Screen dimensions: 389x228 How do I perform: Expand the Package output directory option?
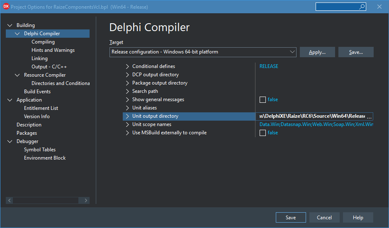coord(127,83)
